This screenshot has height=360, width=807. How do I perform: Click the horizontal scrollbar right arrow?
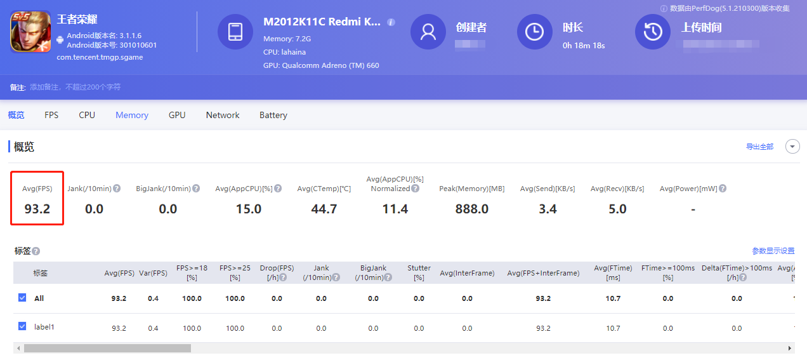click(x=790, y=349)
